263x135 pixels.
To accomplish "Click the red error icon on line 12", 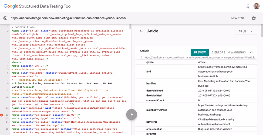I will pos(2,115).
